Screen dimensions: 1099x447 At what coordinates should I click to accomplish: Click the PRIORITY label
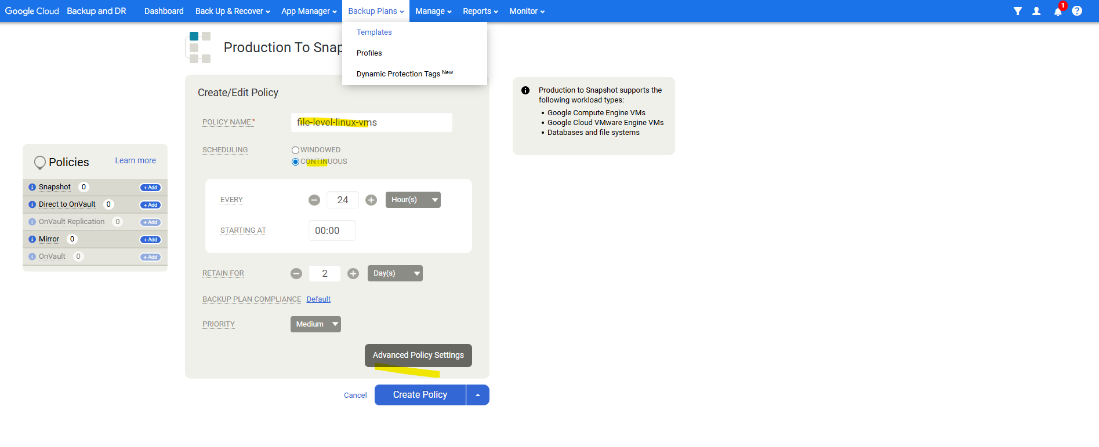pos(219,324)
